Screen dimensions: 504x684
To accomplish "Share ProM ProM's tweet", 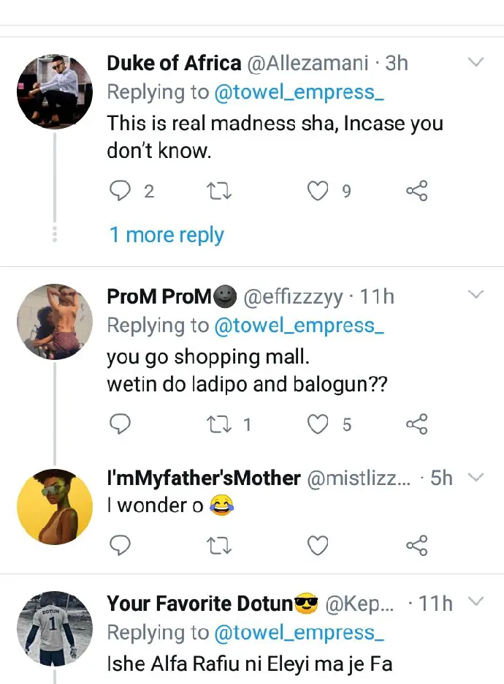I will pos(417,424).
